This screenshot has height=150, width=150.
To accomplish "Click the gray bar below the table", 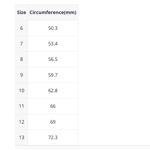I will (83, 148).
